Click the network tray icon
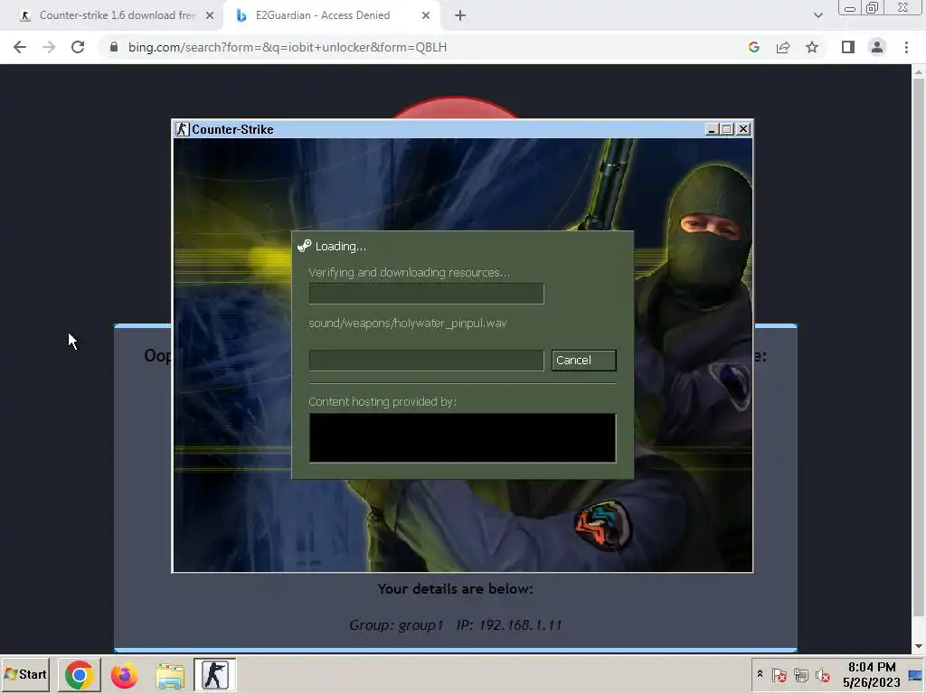Image resolution: width=926 pixels, height=694 pixels. click(801, 675)
